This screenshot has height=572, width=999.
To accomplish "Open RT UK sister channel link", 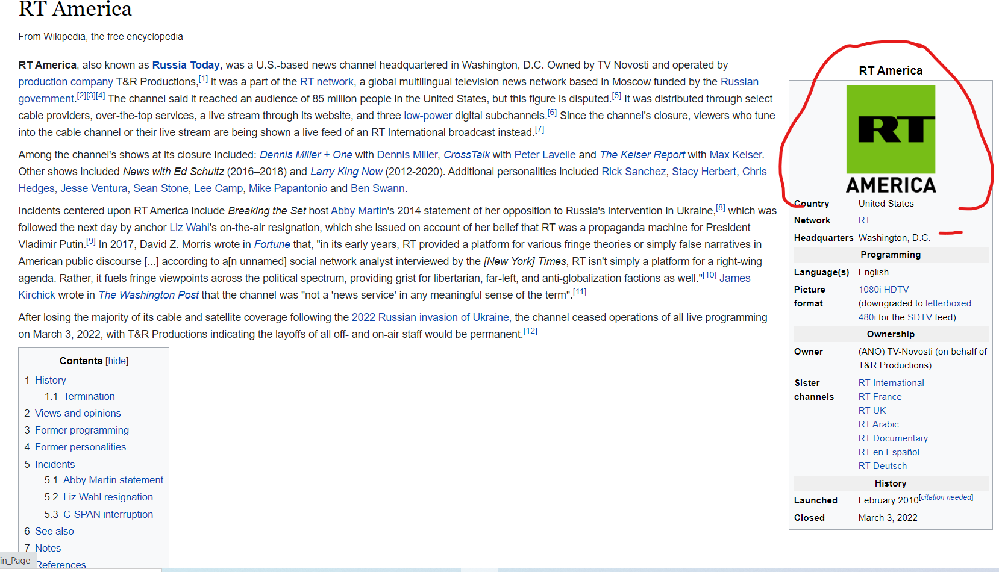I will coord(872,411).
